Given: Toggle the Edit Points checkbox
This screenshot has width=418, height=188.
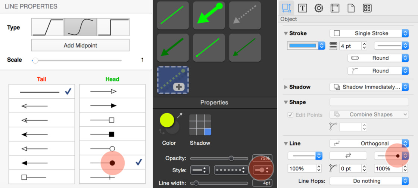Looking at the screenshot, I should coord(290,115).
